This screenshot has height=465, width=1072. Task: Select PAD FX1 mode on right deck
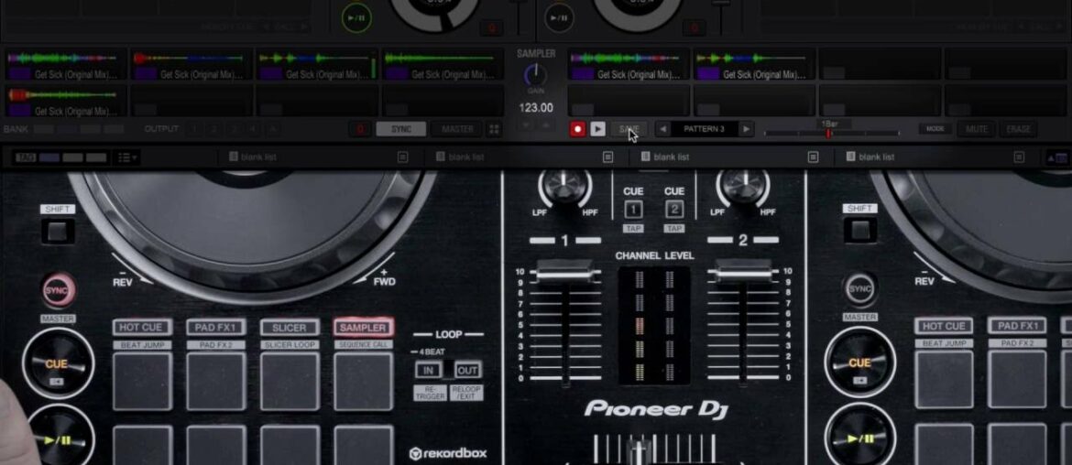pos(1018,327)
